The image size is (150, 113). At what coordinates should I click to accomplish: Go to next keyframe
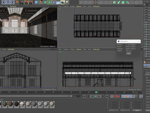102,96
